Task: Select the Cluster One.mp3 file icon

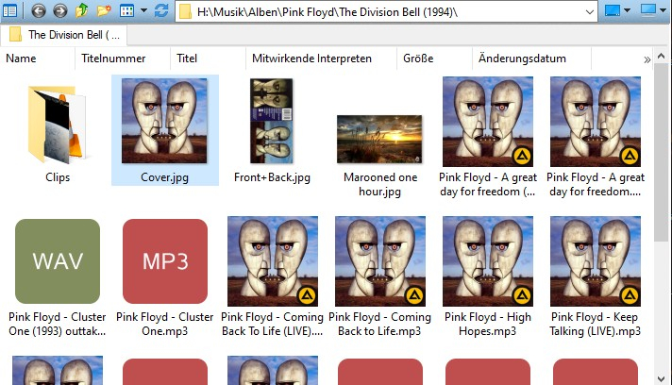Action: coord(165,261)
